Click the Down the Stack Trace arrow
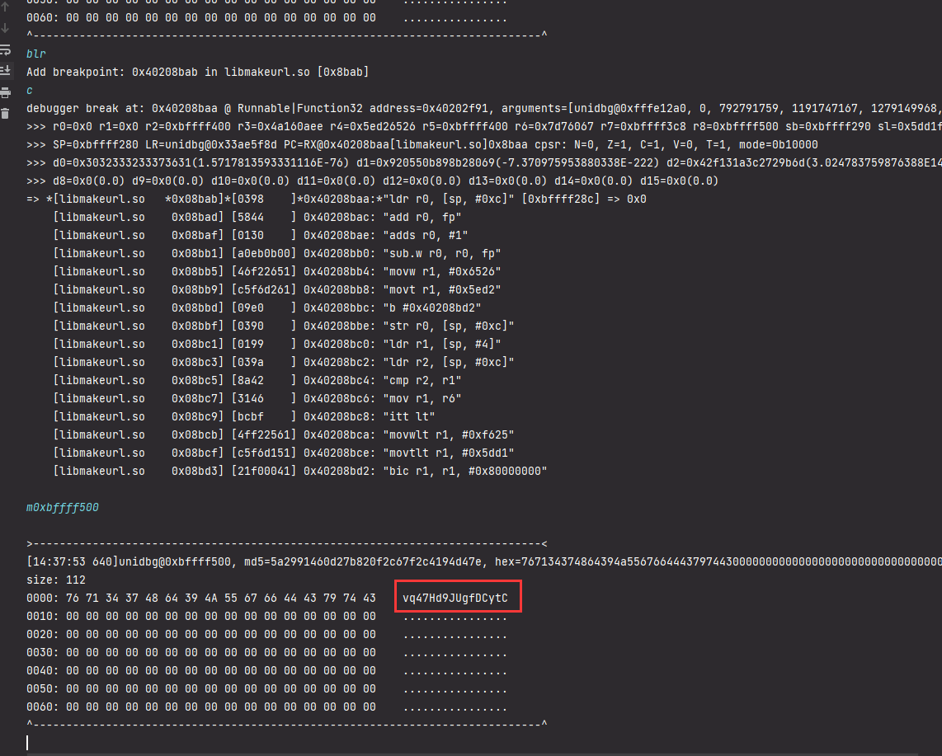 click(6, 28)
